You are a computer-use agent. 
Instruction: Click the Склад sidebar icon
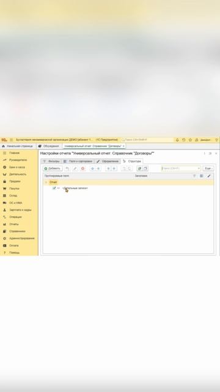pyautogui.click(x=4, y=195)
